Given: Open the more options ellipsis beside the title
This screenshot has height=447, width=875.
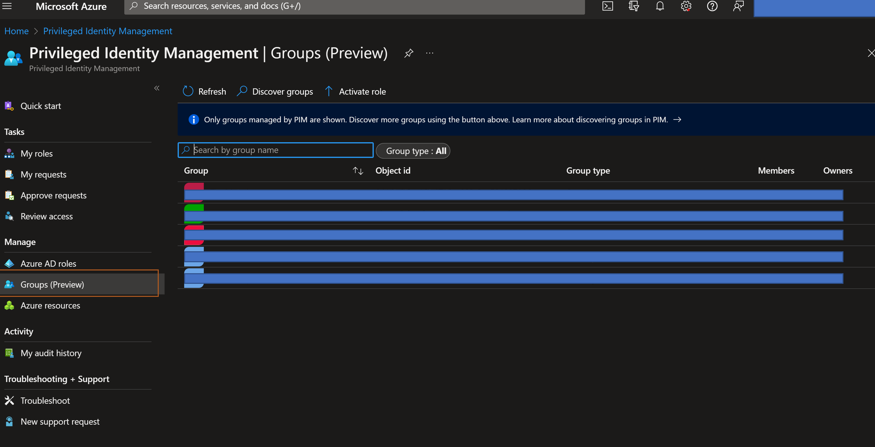Looking at the screenshot, I should [x=430, y=53].
